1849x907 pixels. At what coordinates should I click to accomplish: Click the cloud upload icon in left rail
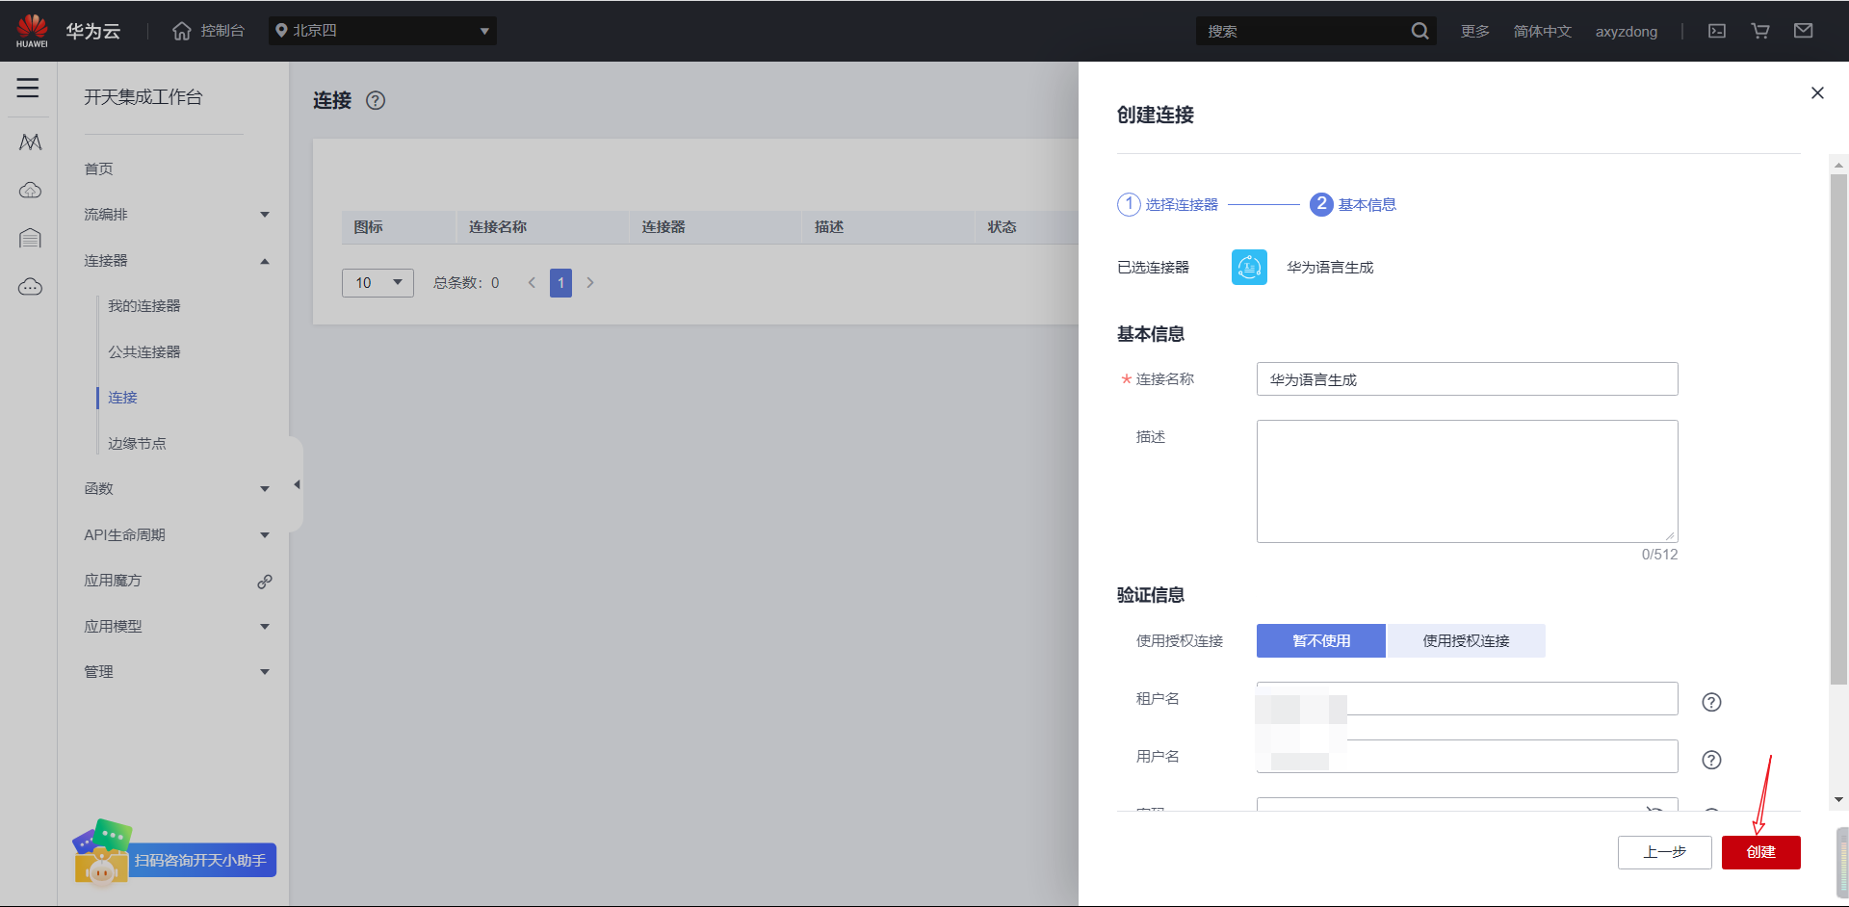[x=30, y=190]
